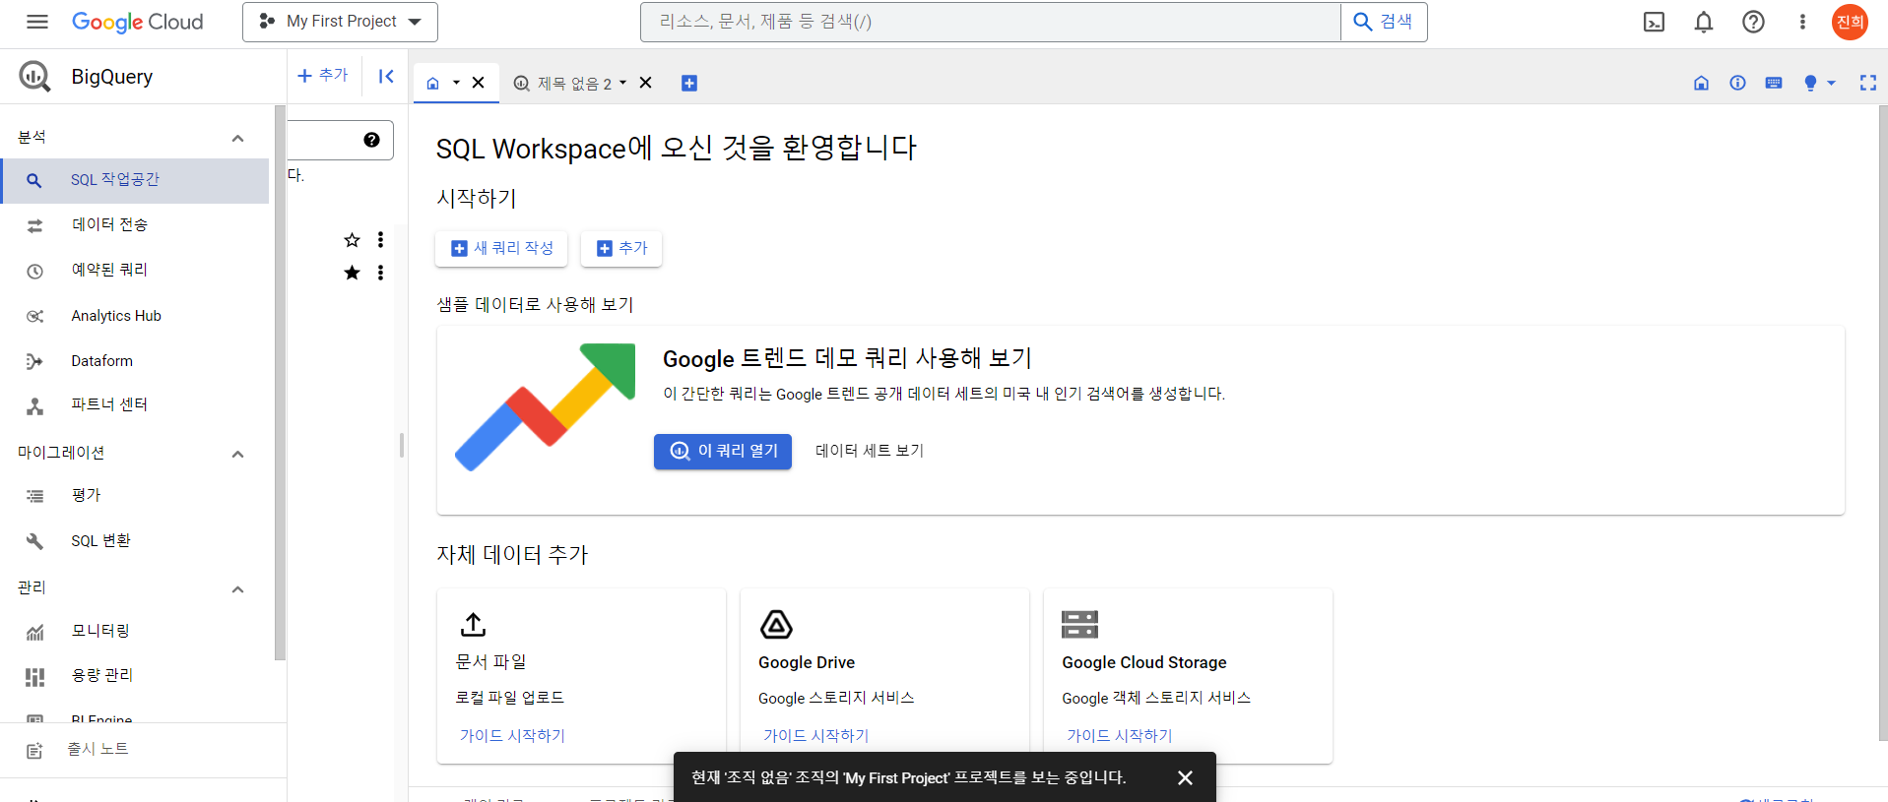Click the home icon in right toolbar
The image size is (1888, 802).
[x=1701, y=84]
